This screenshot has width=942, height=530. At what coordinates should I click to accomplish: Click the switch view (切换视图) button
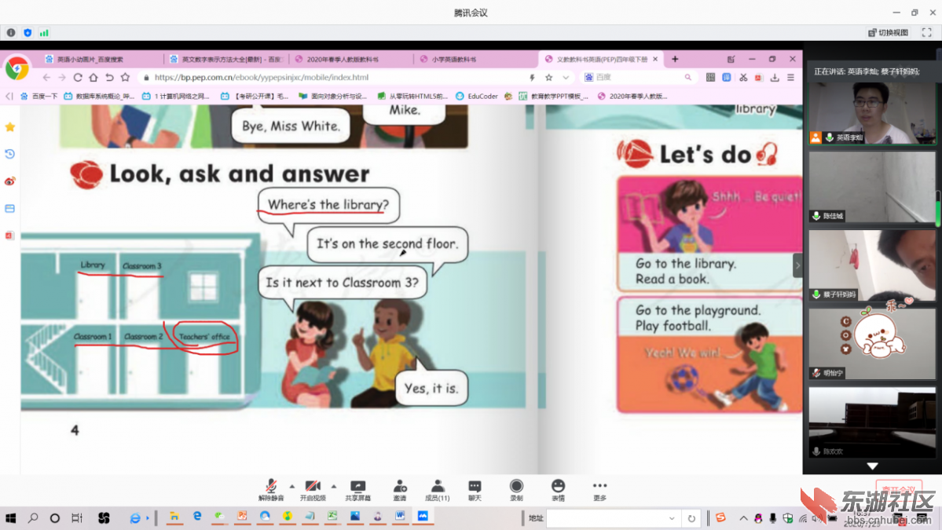point(888,32)
